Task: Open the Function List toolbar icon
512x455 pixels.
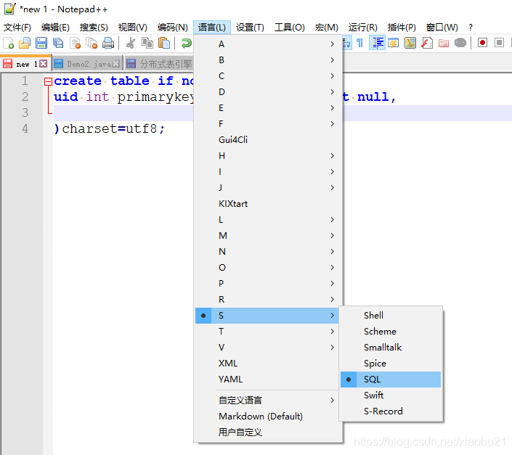Action: [427, 43]
